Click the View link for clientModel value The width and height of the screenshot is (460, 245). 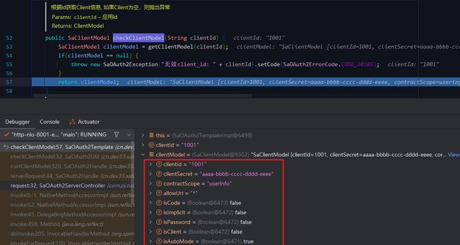point(453,154)
